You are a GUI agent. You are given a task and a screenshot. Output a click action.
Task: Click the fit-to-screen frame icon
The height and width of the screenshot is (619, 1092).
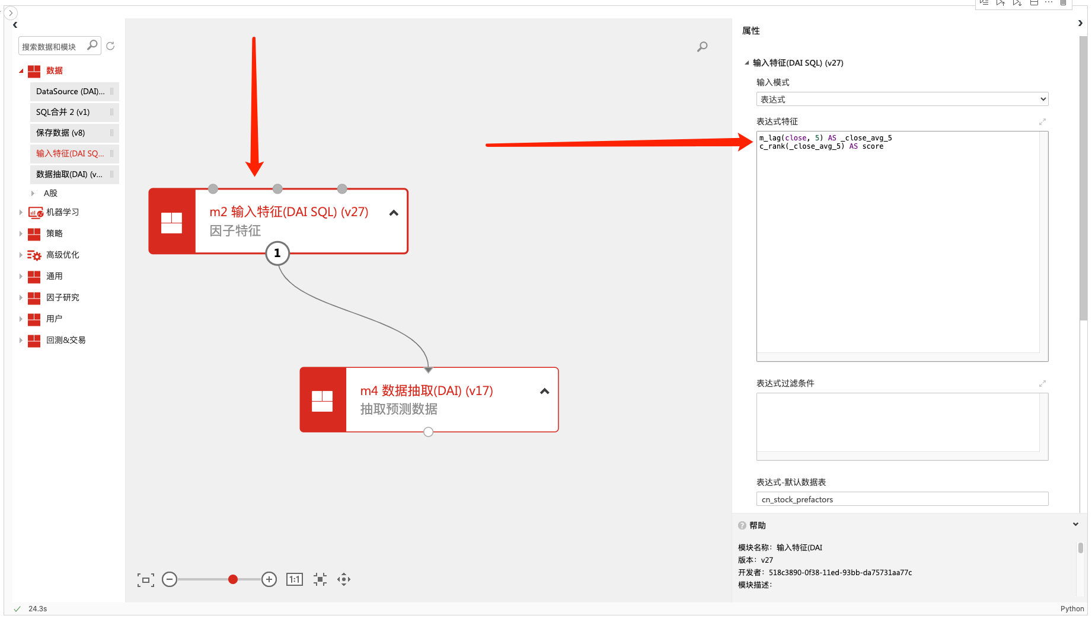tap(146, 580)
